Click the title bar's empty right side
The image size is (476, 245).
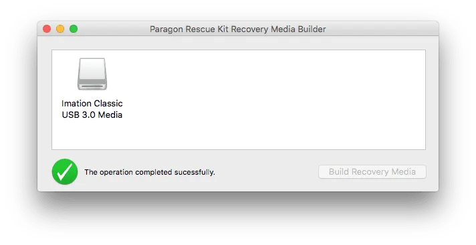tap(382, 29)
